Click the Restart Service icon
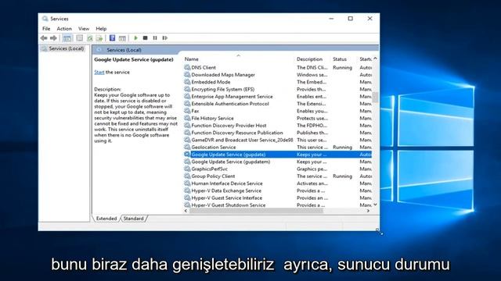The width and height of the screenshot is (501, 281). pos(165,38)
